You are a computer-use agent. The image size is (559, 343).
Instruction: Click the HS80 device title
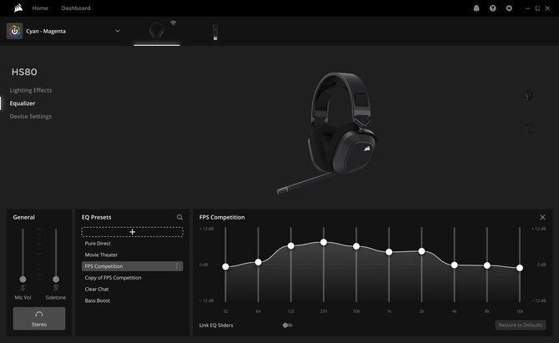pos(24,72)
